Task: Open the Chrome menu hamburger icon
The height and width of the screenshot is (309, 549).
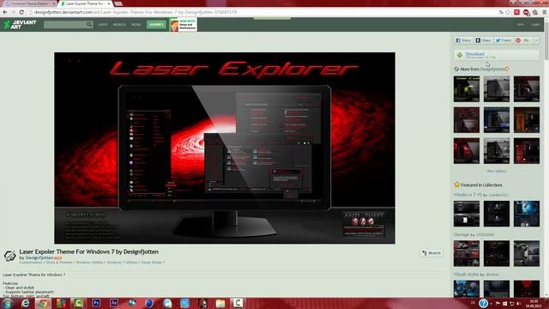Action: pyautogui.click(x=545, y=12)
